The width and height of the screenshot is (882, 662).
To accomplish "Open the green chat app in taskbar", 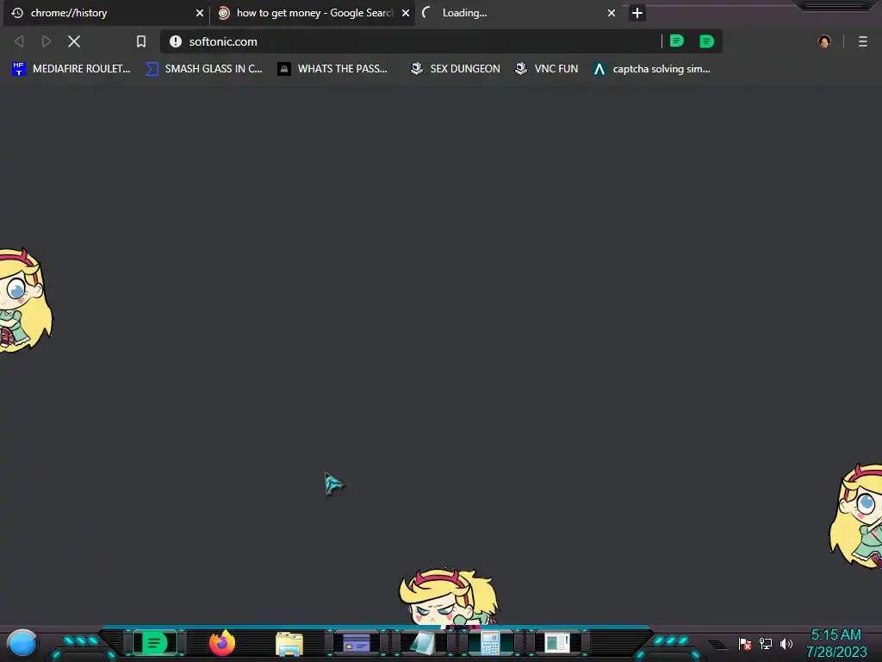I will point(154,643).
